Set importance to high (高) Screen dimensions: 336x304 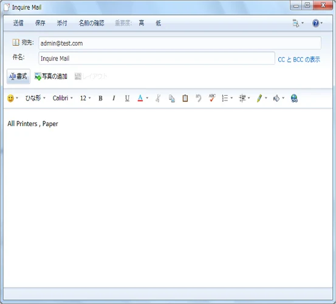142,23
